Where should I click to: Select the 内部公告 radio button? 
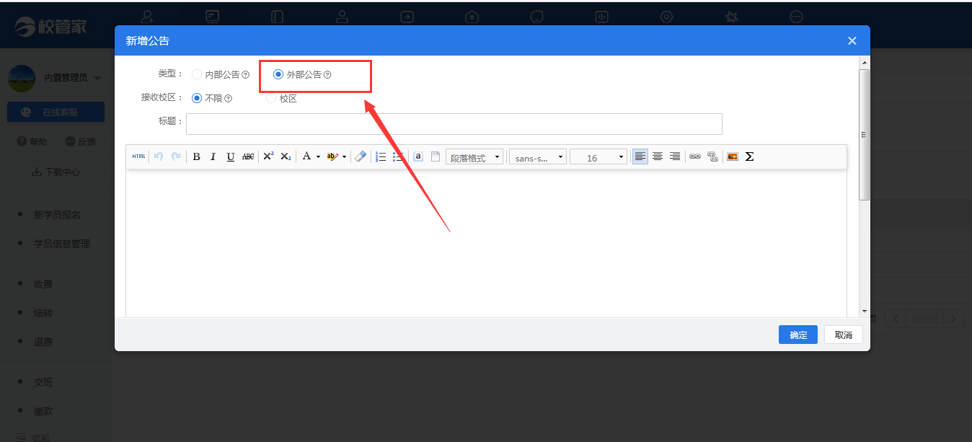pyautogui.click(x=196, y=74)
